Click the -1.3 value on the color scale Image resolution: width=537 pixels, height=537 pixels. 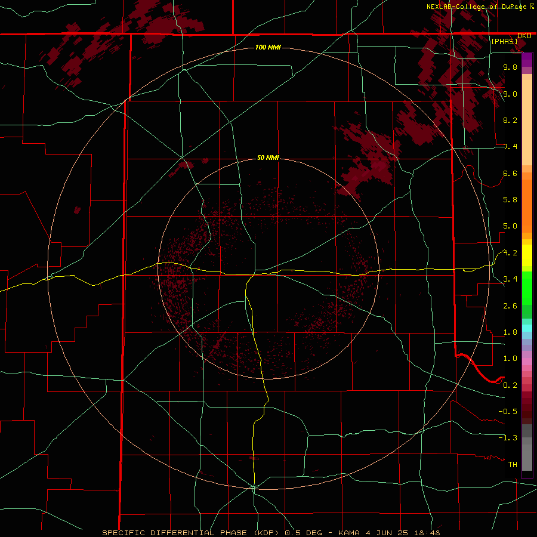point(508,438)
